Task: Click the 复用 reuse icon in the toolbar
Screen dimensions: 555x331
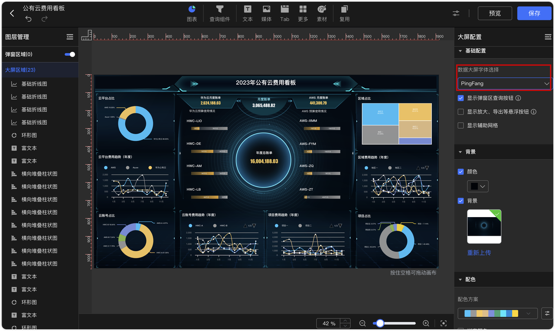Action: (x=344, y=13)
